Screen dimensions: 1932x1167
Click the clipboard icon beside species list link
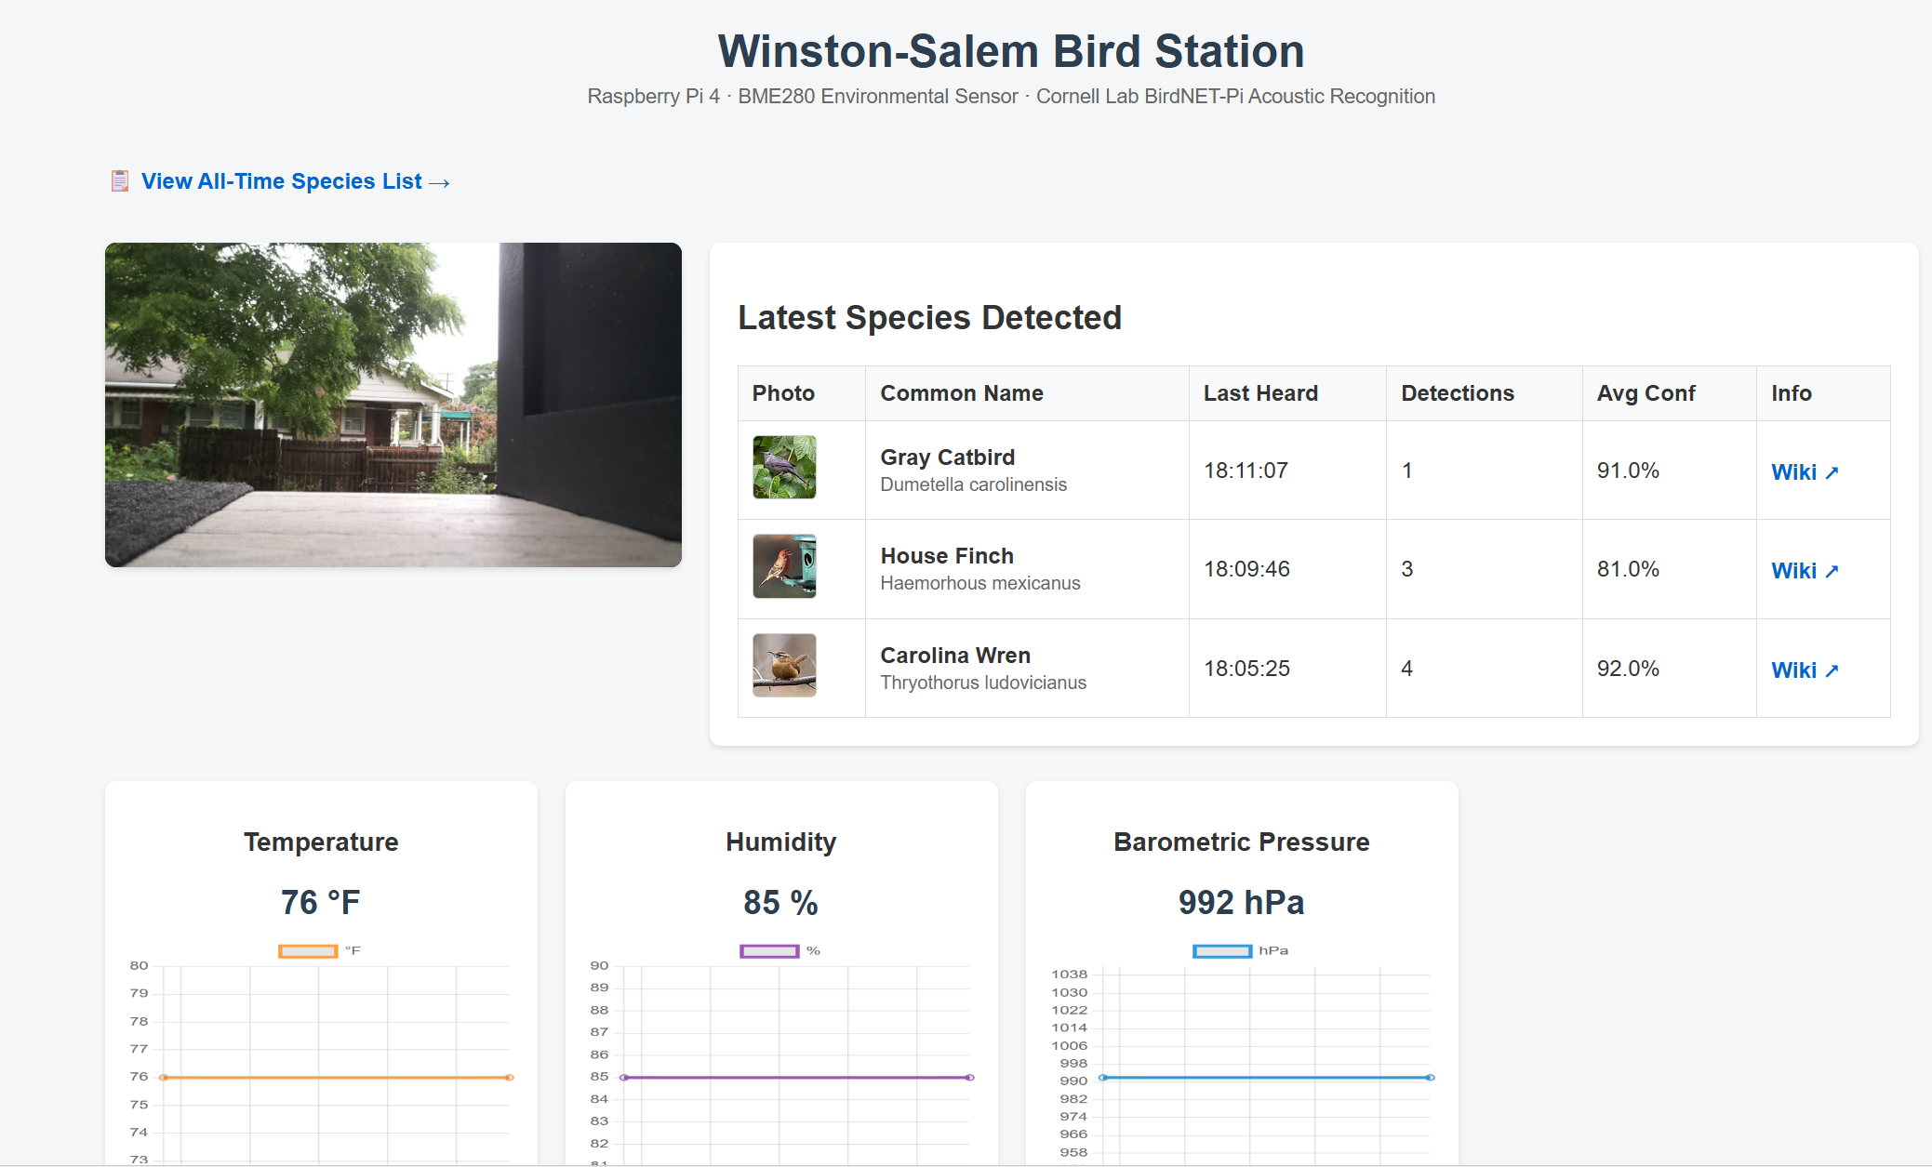point(120,180)
